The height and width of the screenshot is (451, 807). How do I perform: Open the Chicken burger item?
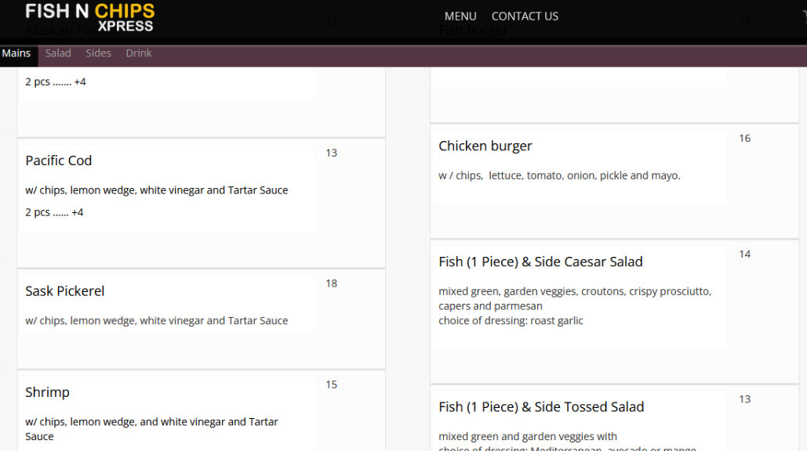[x=485, y=146]
